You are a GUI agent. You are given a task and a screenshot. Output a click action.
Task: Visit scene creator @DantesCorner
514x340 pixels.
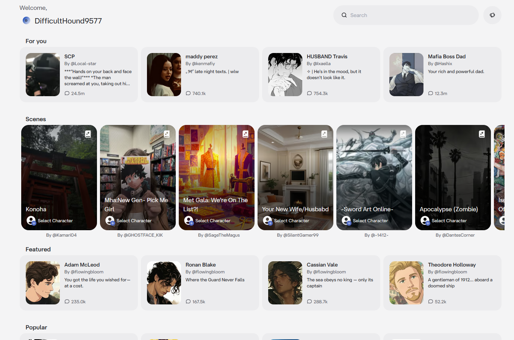click(x=458, y=235)
